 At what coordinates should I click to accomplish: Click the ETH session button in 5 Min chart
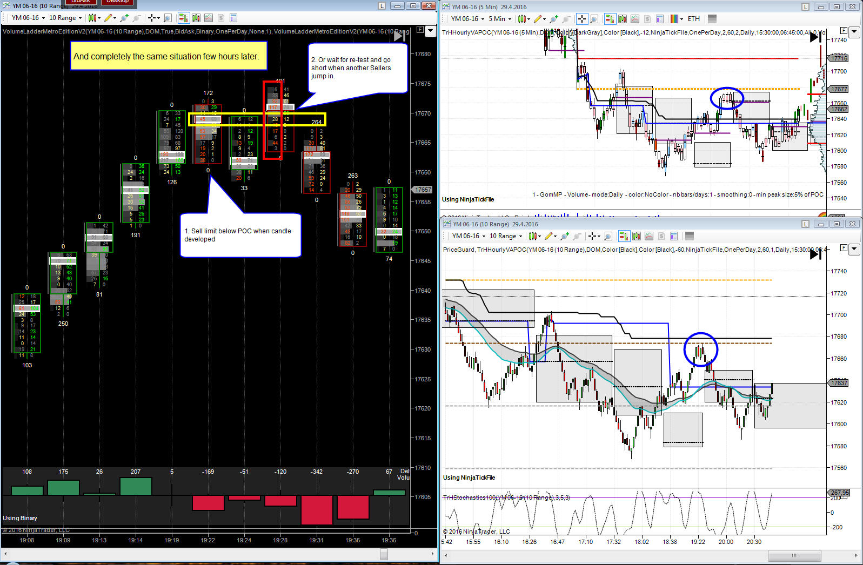694,18
